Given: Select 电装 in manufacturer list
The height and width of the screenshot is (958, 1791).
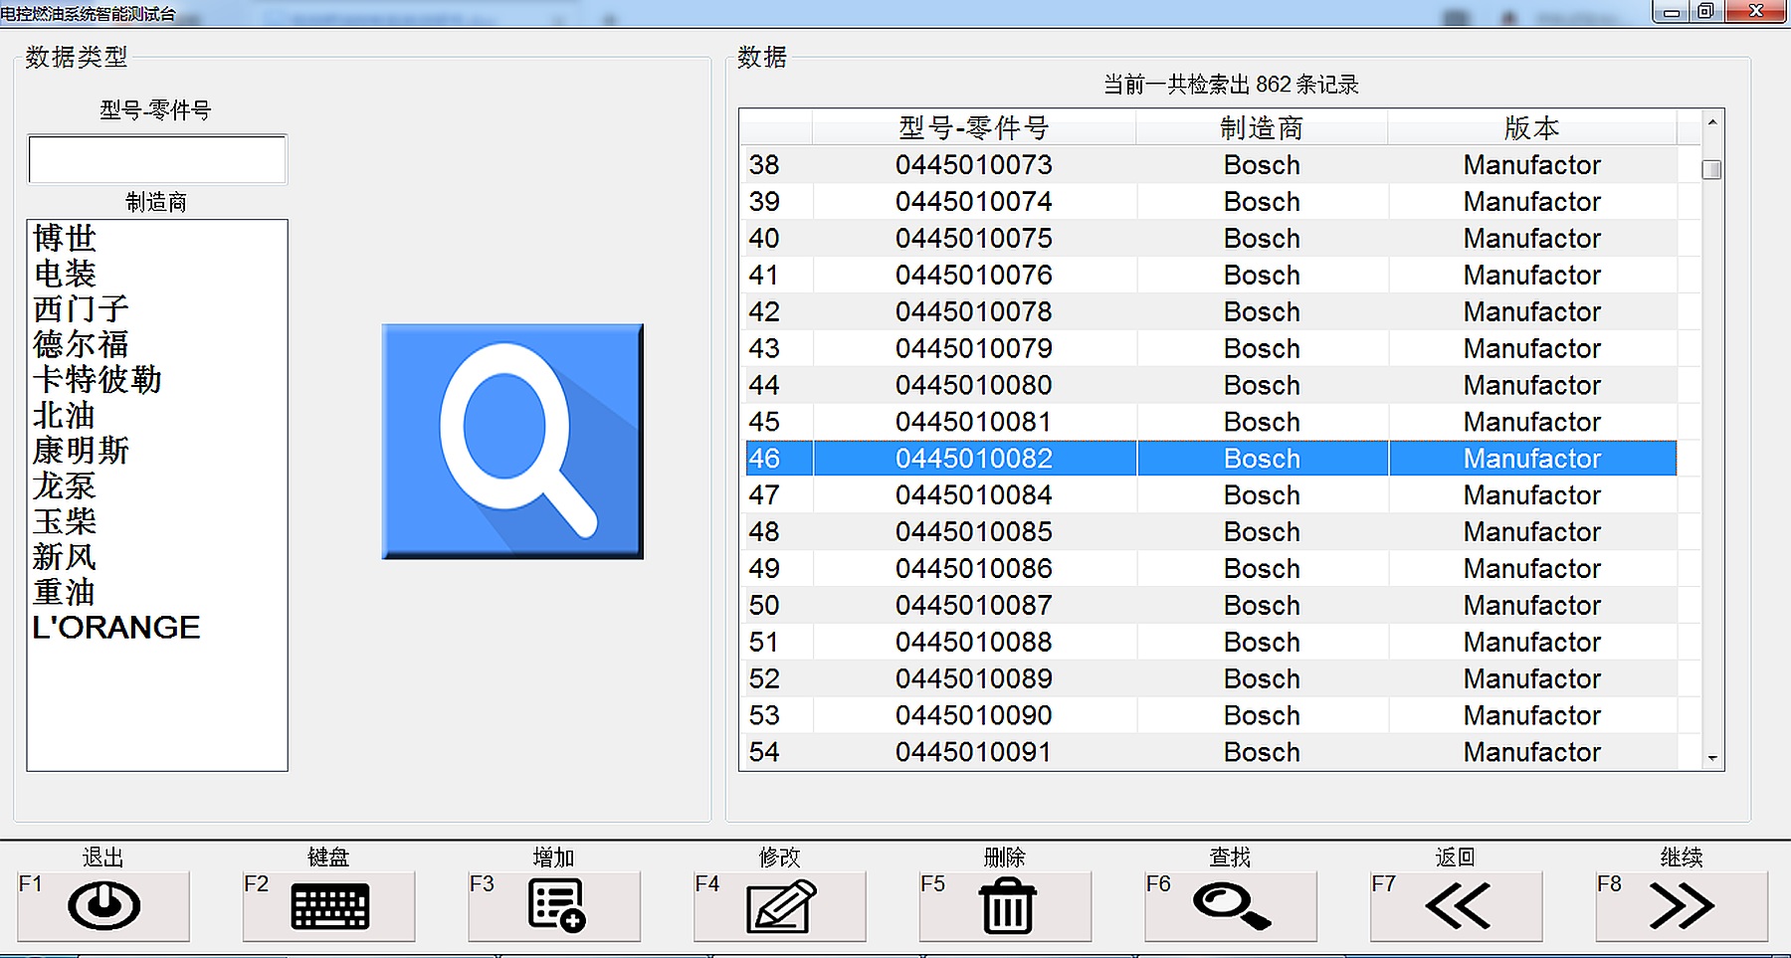Looking at the screenshot, I should (65, 274).
